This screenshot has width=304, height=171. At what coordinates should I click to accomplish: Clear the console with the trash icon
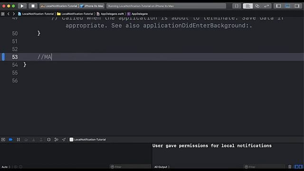coord(290,167)
